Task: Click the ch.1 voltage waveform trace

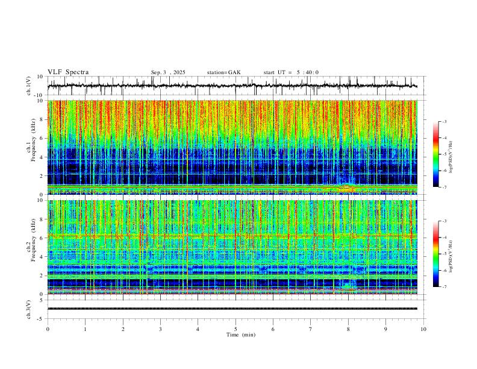Action: 232,86
